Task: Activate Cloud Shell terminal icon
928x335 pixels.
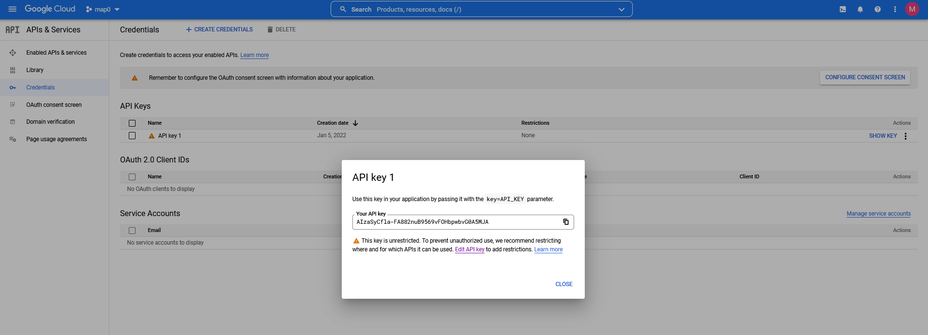Action: (x=843, y=9)
